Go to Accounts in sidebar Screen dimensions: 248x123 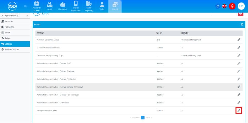click(x=15, y=21)
